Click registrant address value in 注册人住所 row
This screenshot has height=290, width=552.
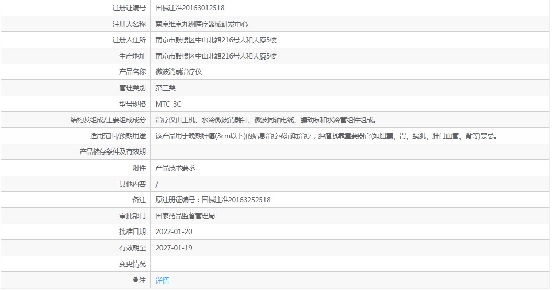click(x=216, y=40)
